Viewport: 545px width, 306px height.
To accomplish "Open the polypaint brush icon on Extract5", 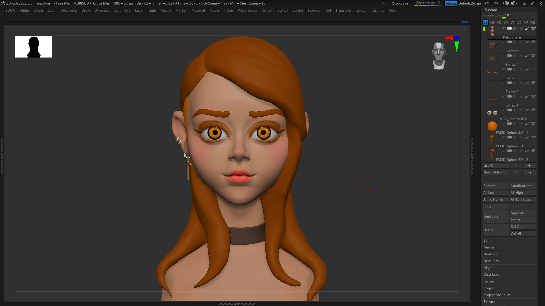I will (527, 42).
